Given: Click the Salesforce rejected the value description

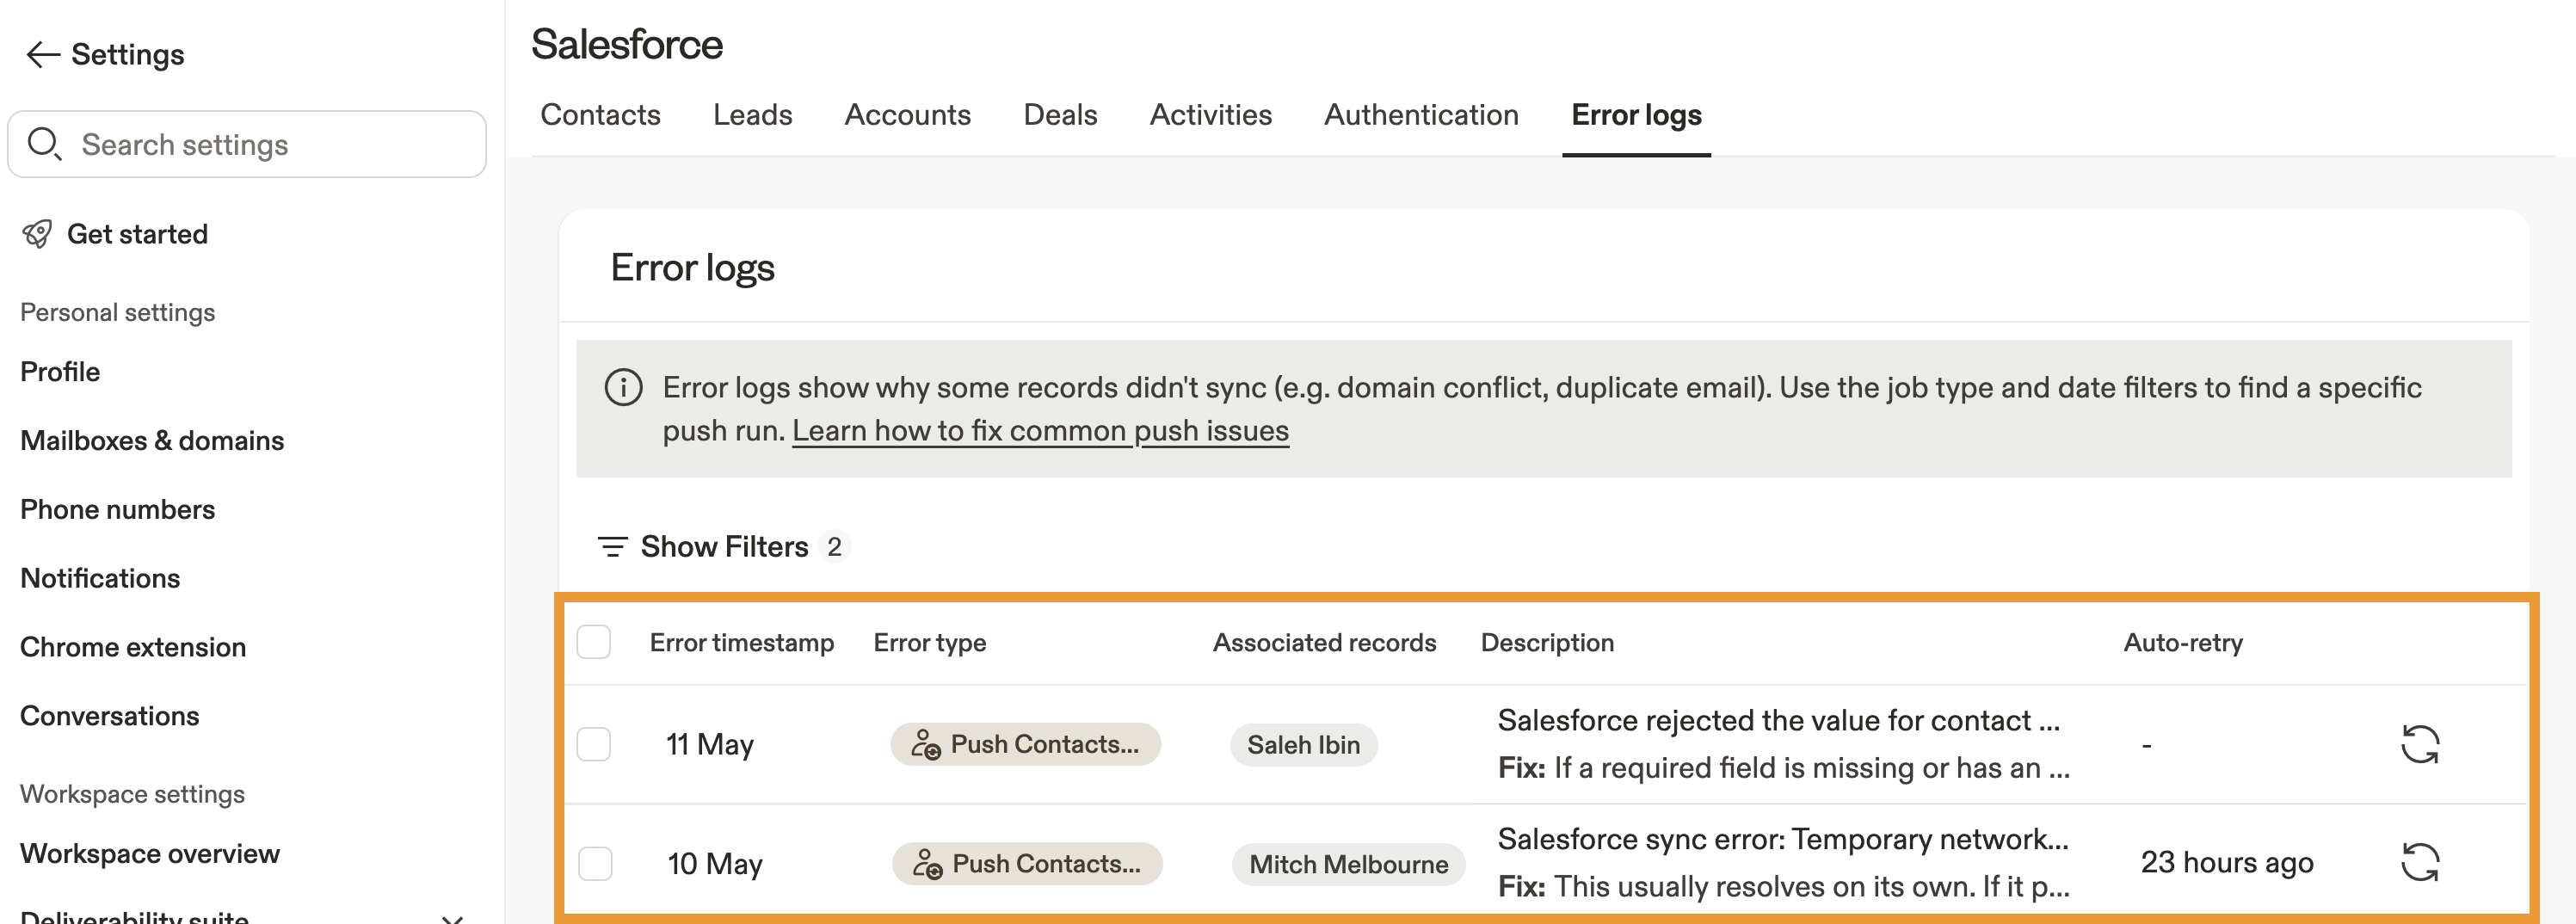Looking at the screenshot, I should 1779,721.
